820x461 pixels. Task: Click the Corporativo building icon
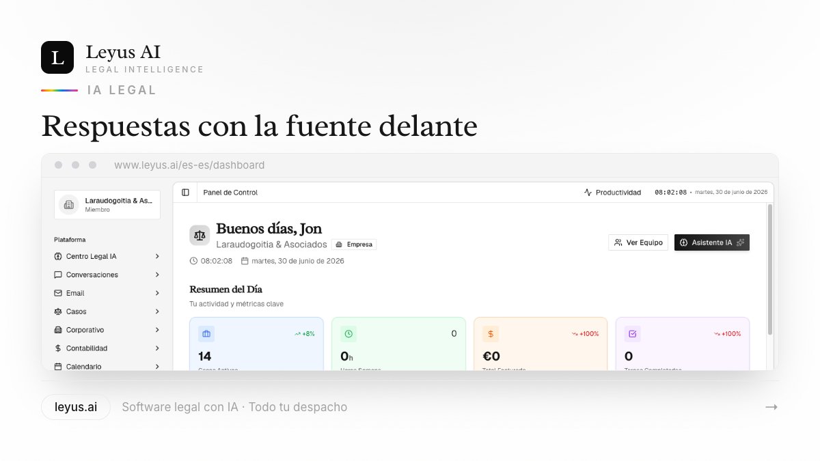point(58,330)
